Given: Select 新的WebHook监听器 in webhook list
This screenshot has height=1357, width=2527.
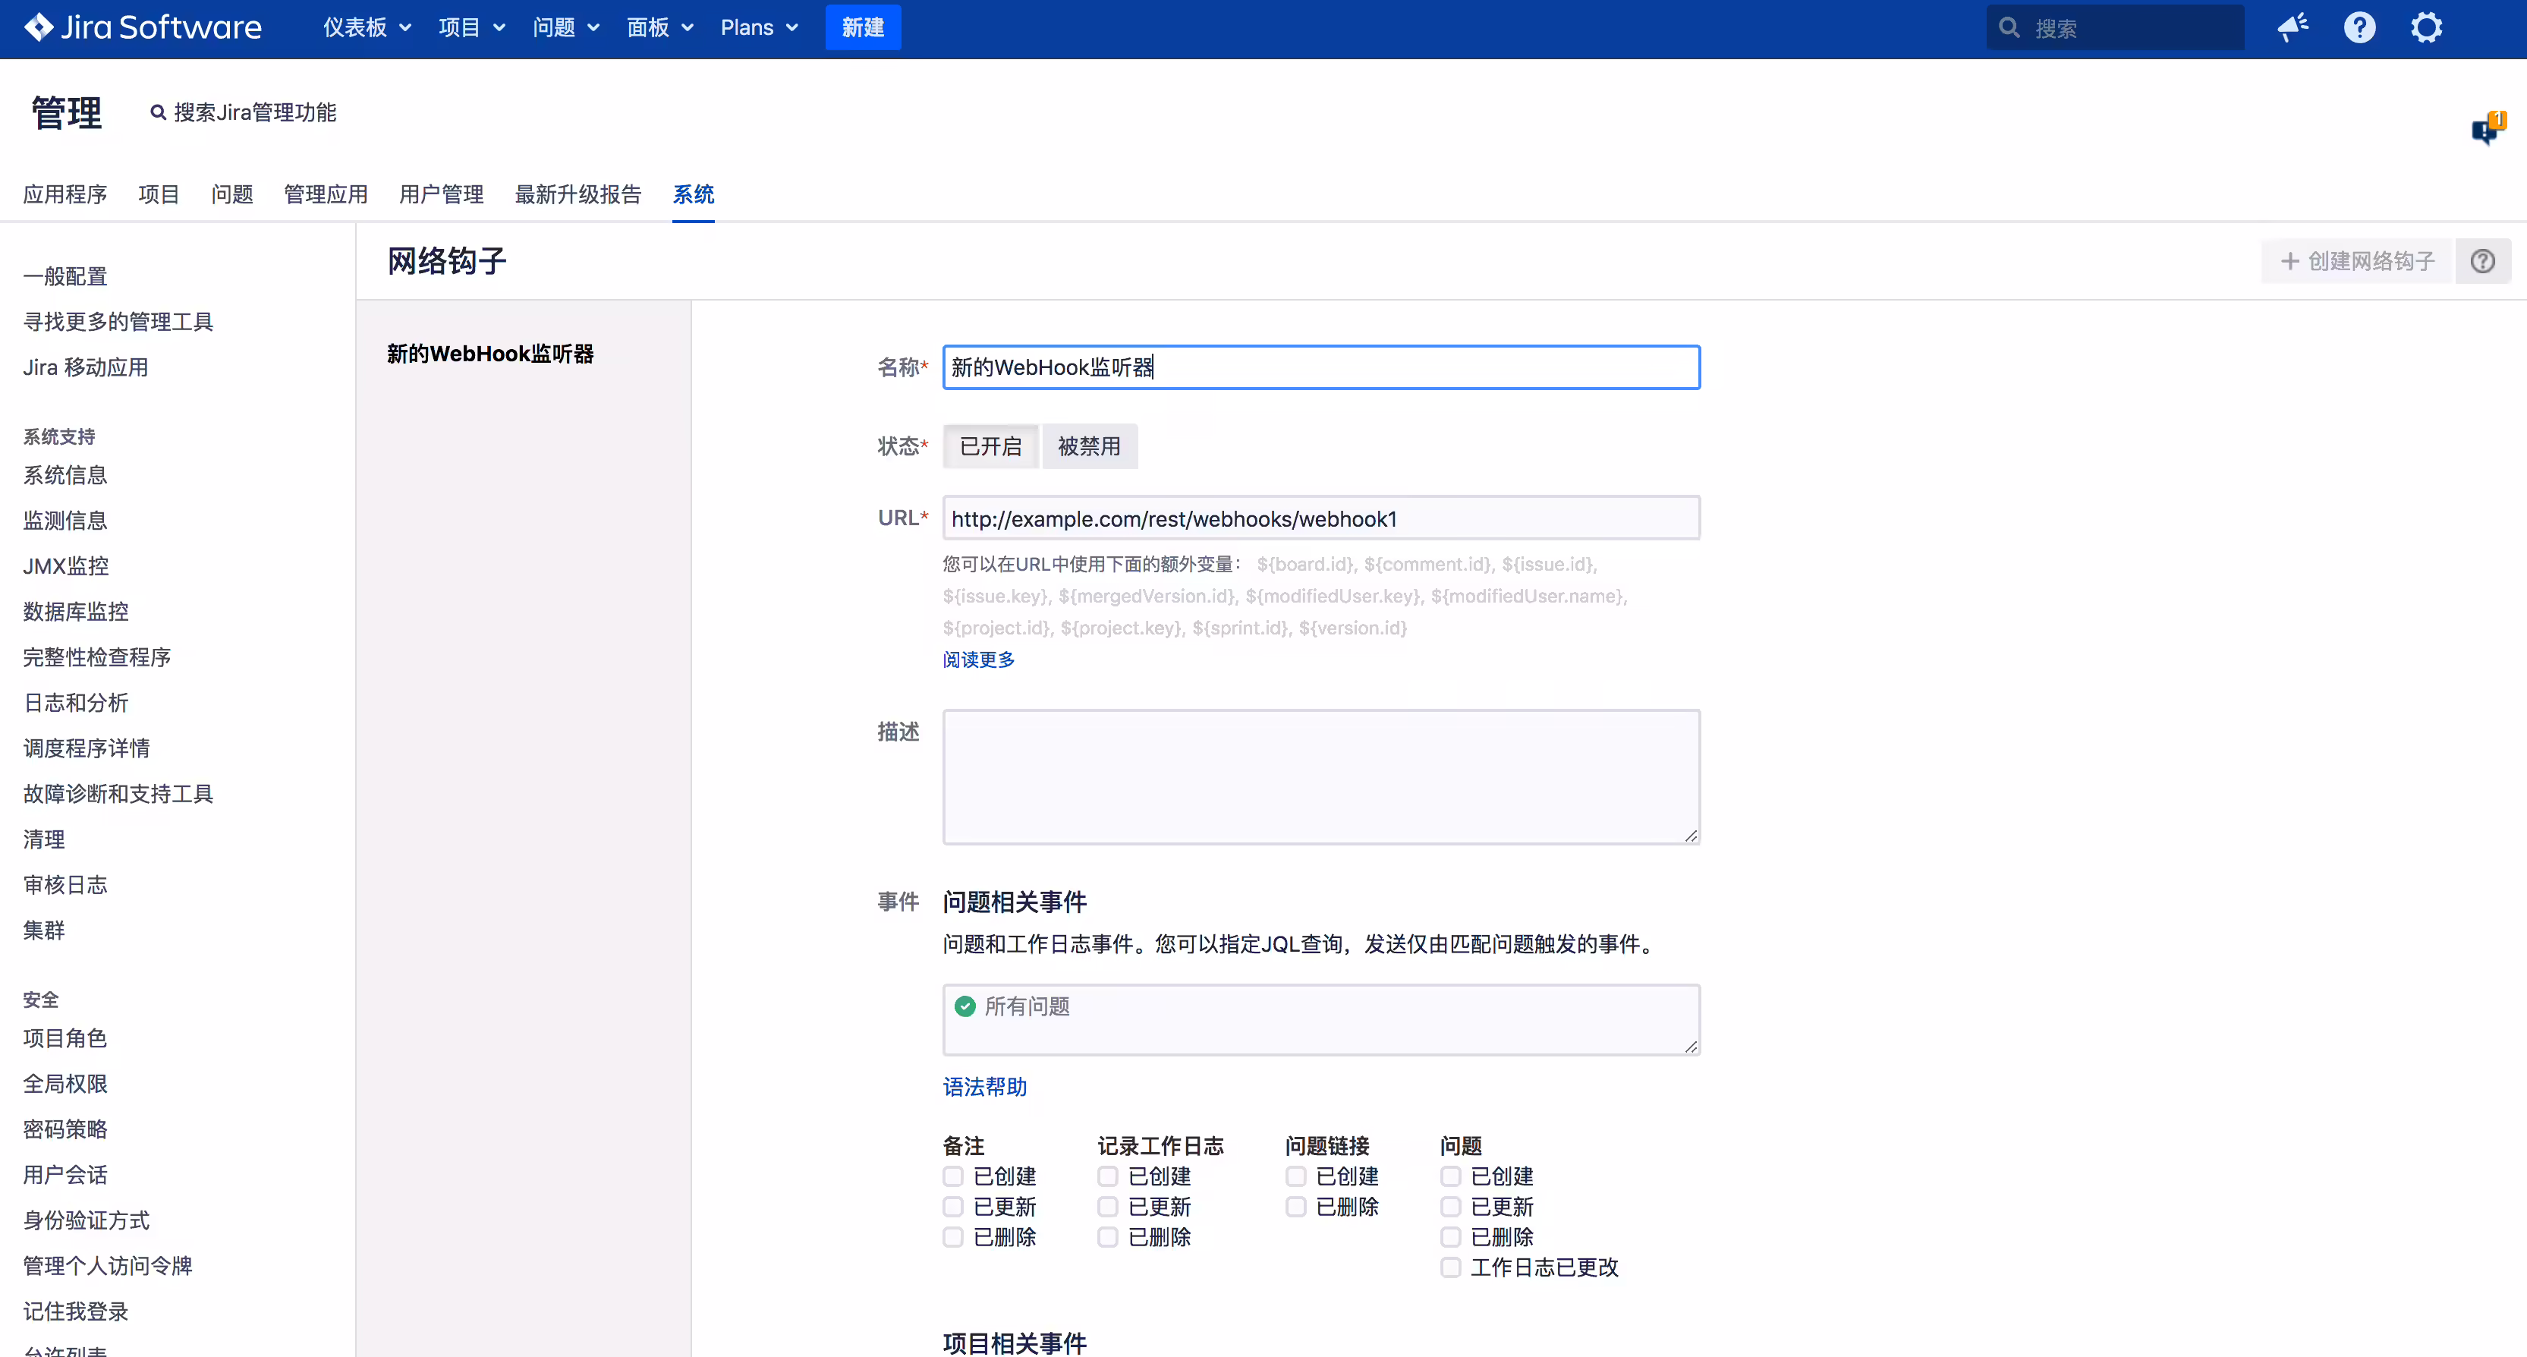Looking at the screenshot, I should [490, 354].
